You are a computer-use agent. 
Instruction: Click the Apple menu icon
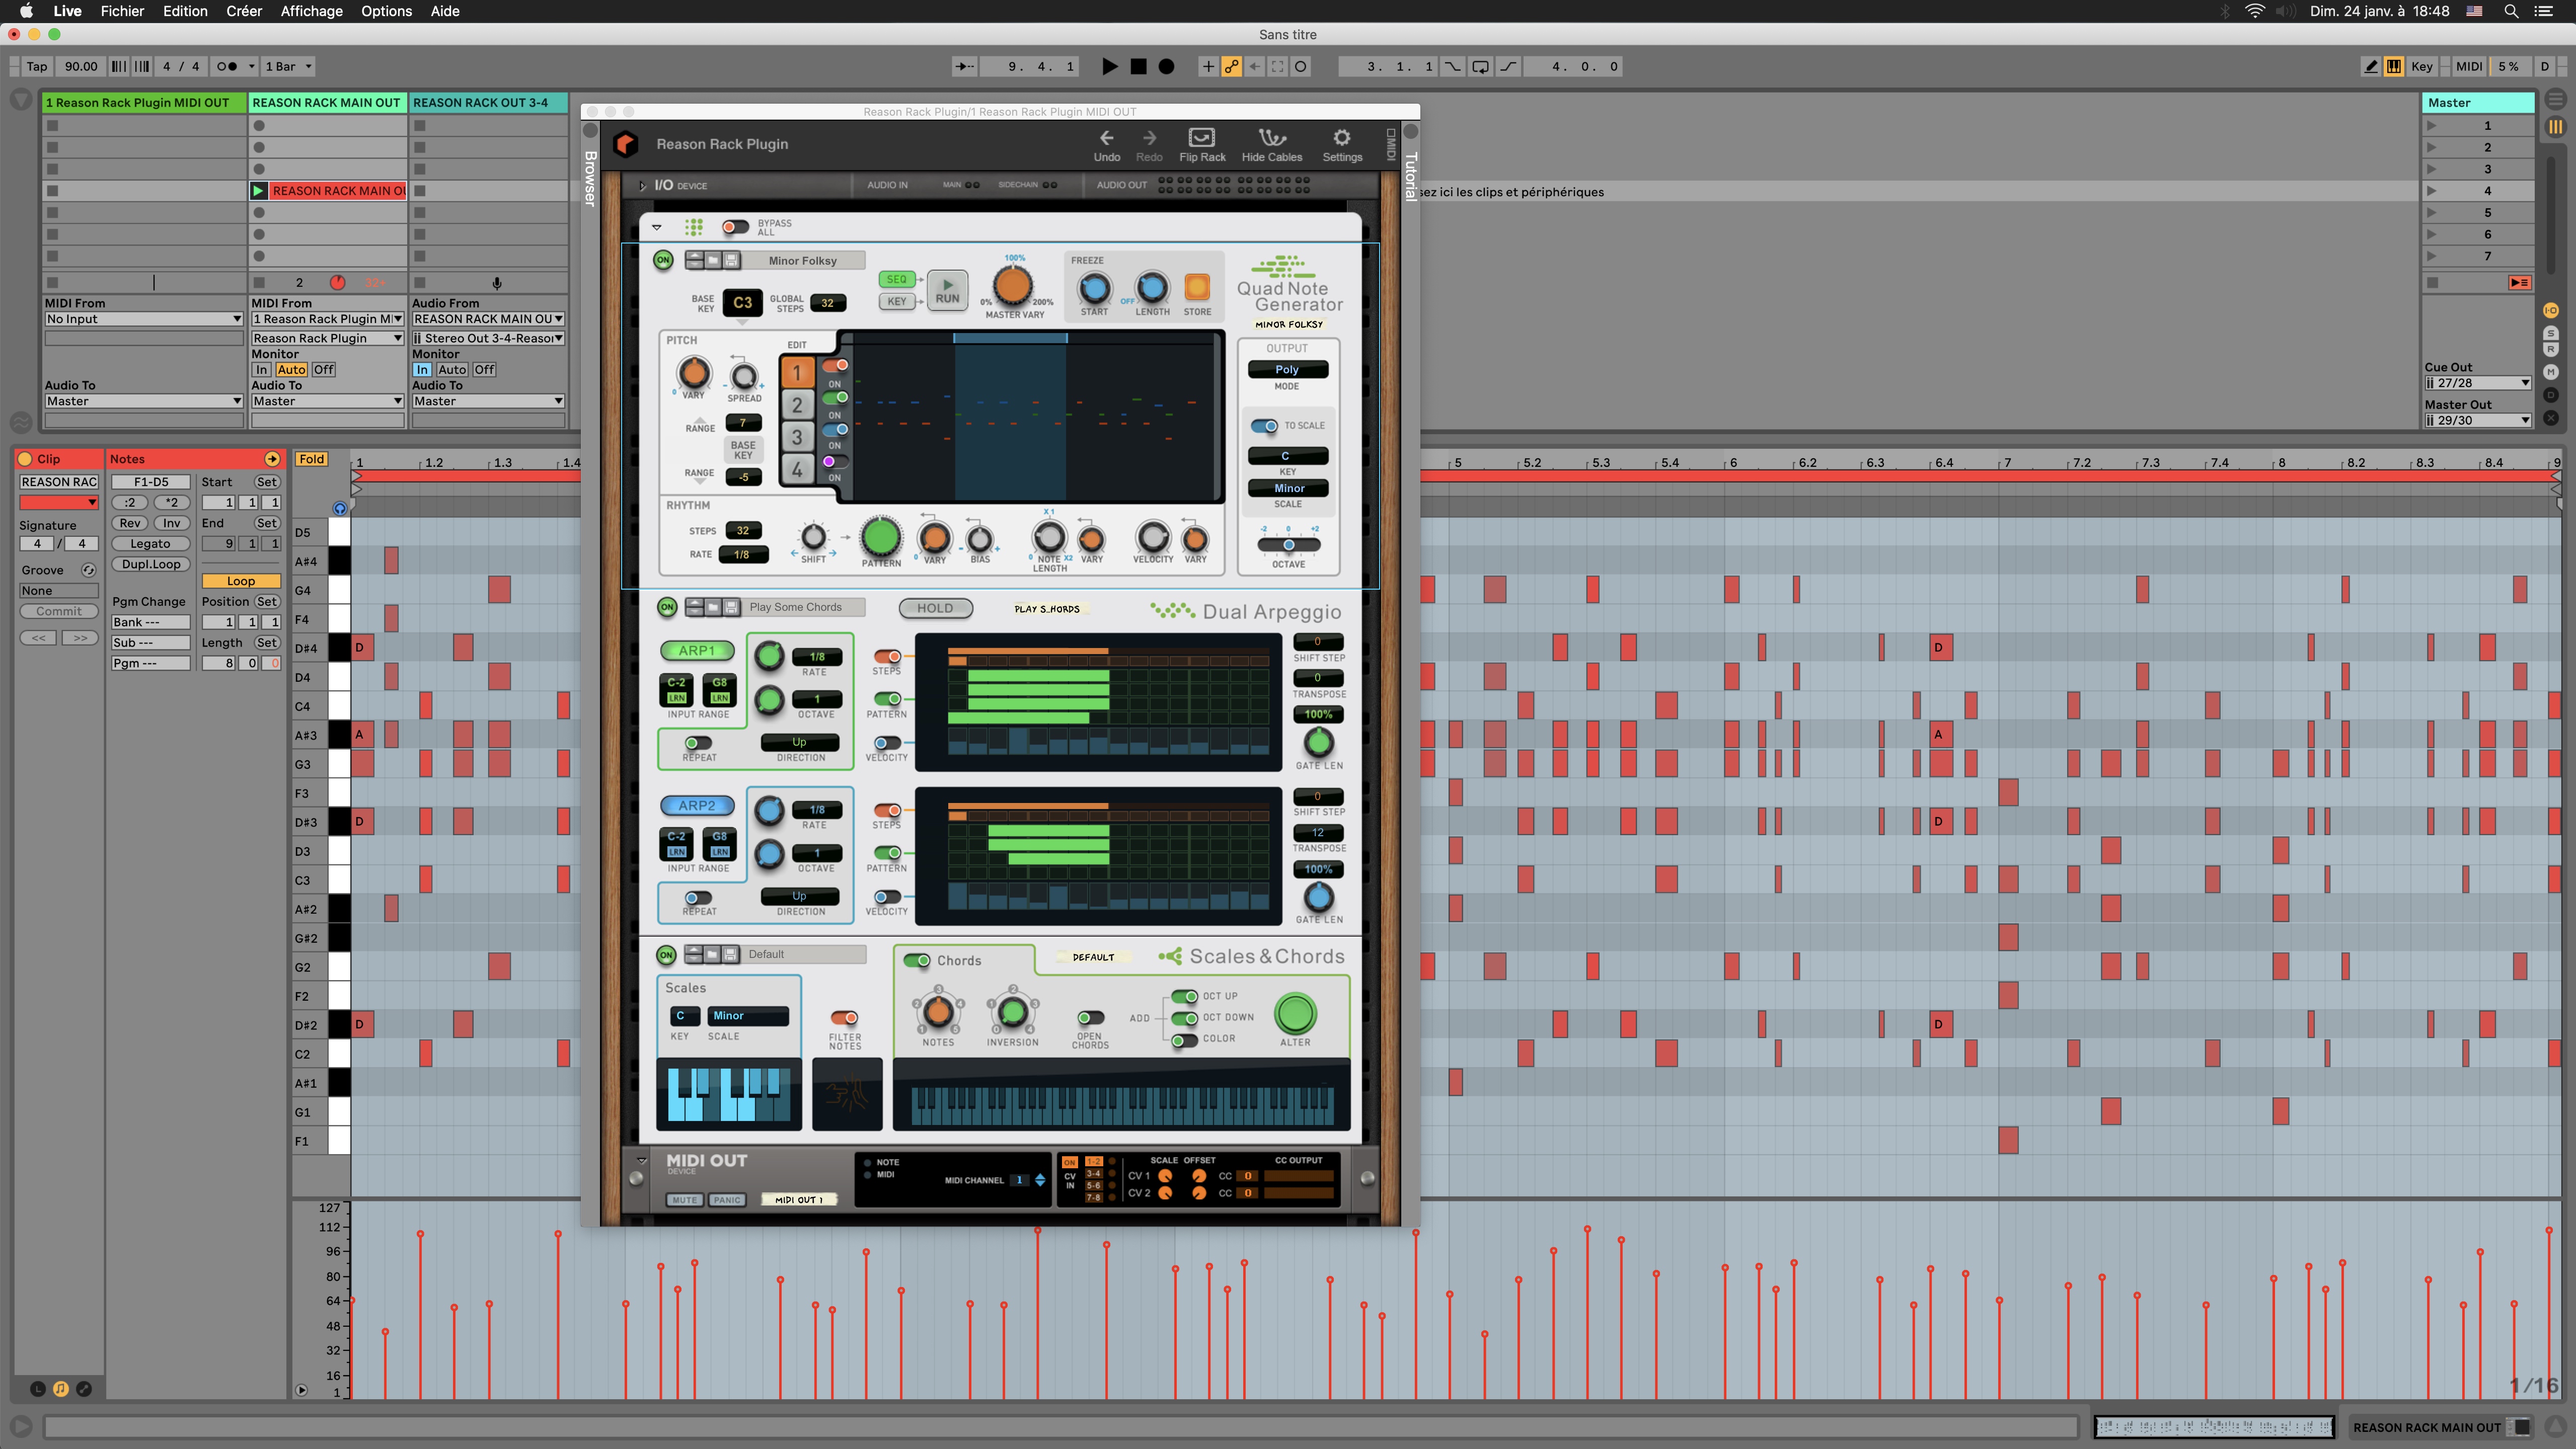(x=26, y=11)
